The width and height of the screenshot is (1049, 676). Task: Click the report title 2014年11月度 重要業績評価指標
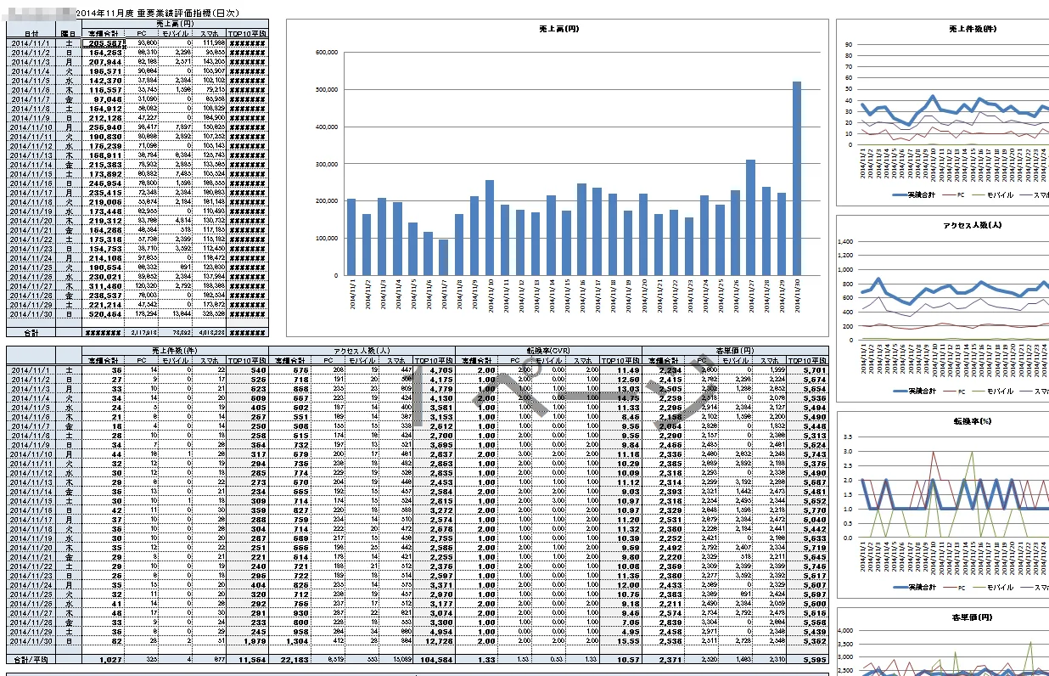146,14
